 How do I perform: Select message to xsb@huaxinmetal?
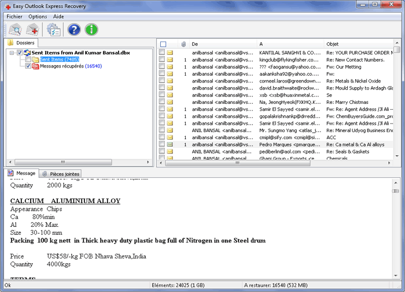(x=289, y=95)
